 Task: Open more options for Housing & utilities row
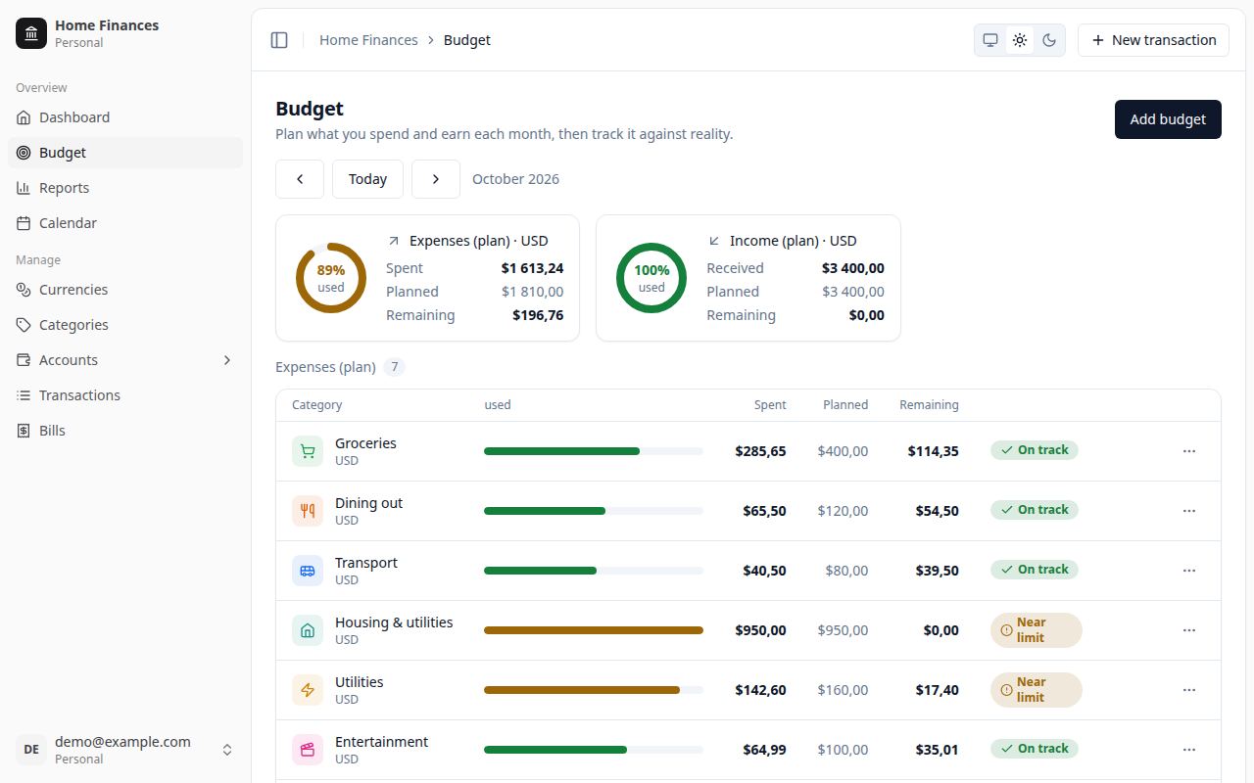1189,630
